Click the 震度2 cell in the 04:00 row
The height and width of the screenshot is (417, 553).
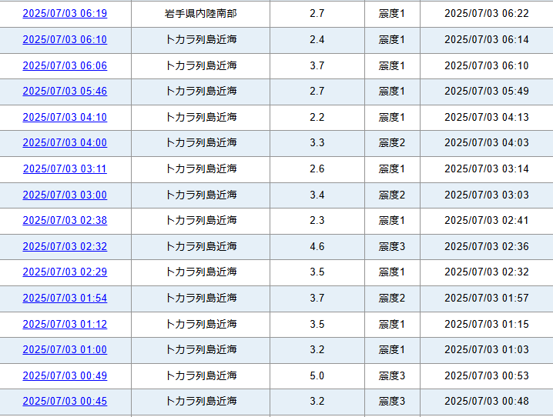[x=392, y=142]
